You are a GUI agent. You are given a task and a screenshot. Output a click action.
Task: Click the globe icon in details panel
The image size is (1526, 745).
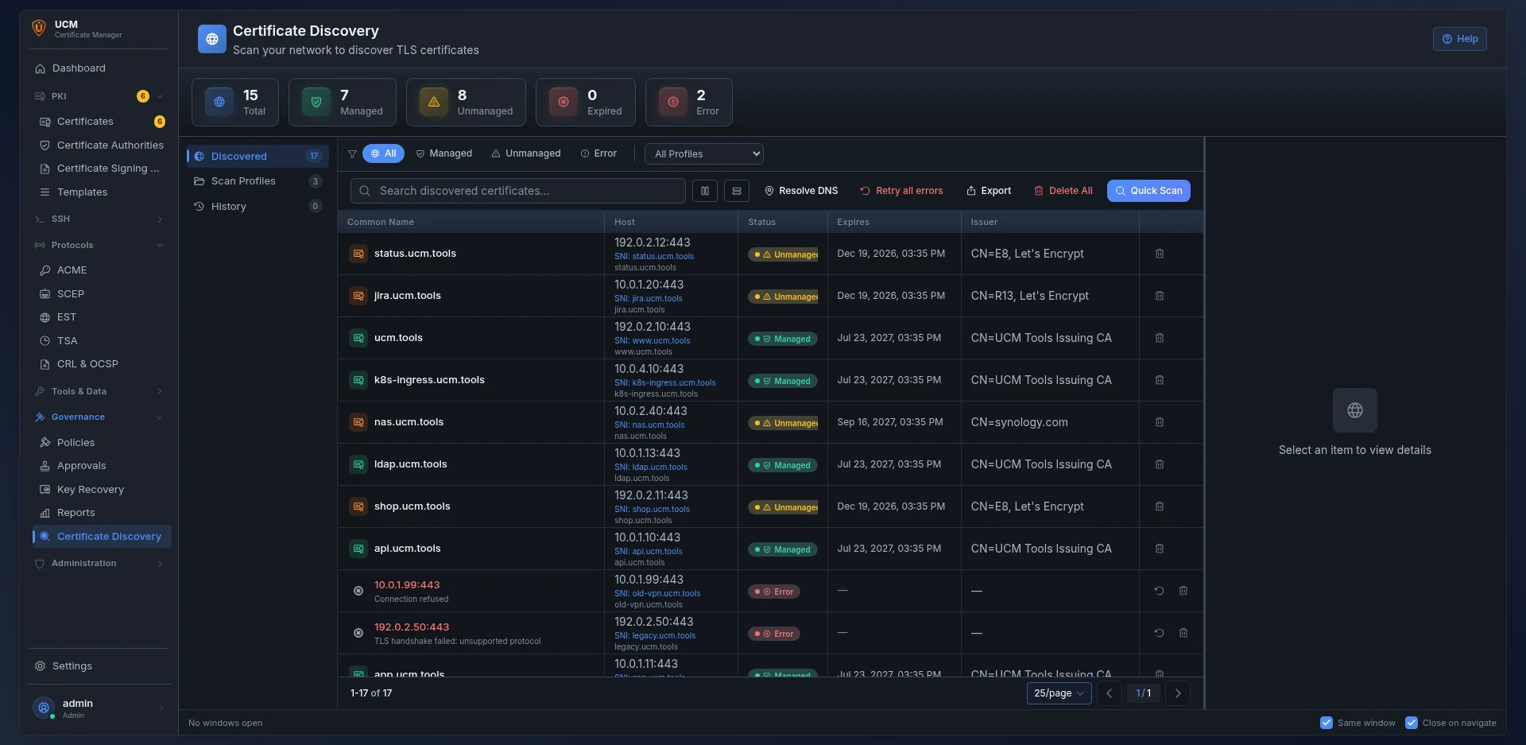tap(1355, 410)
